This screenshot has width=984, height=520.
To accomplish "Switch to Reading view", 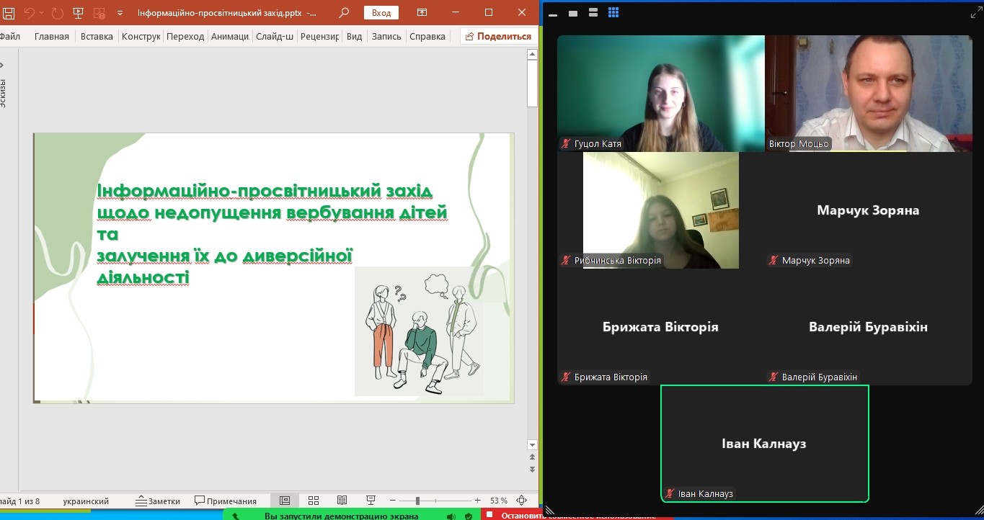I will tap(342, 501).
